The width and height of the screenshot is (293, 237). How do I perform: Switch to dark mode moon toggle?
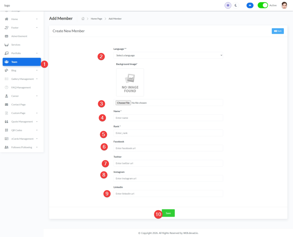(x=236, y=5)
